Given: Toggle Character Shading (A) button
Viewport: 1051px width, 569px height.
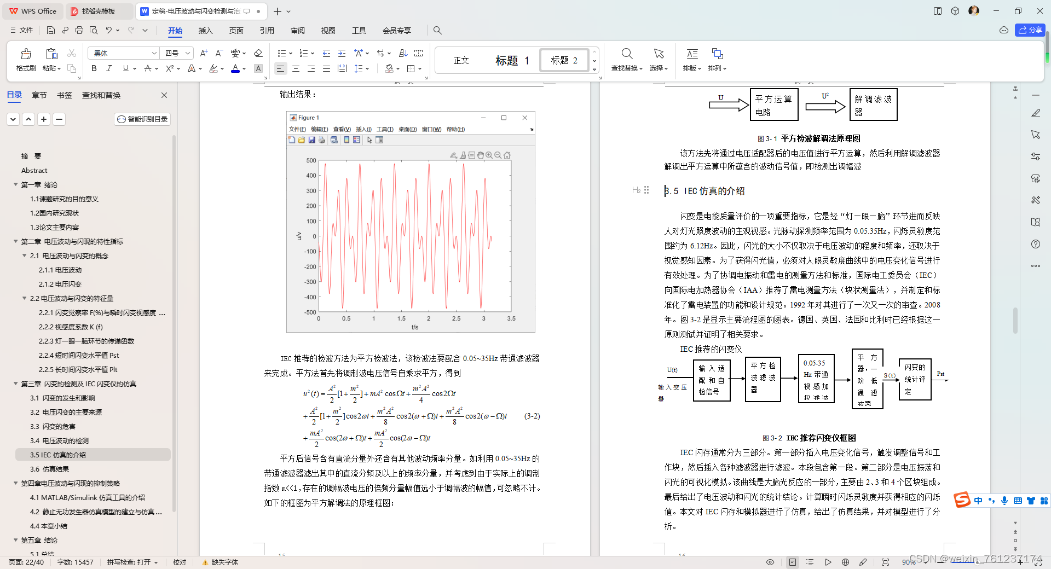Looking at the screenshot, I should (x=258, y=68).
